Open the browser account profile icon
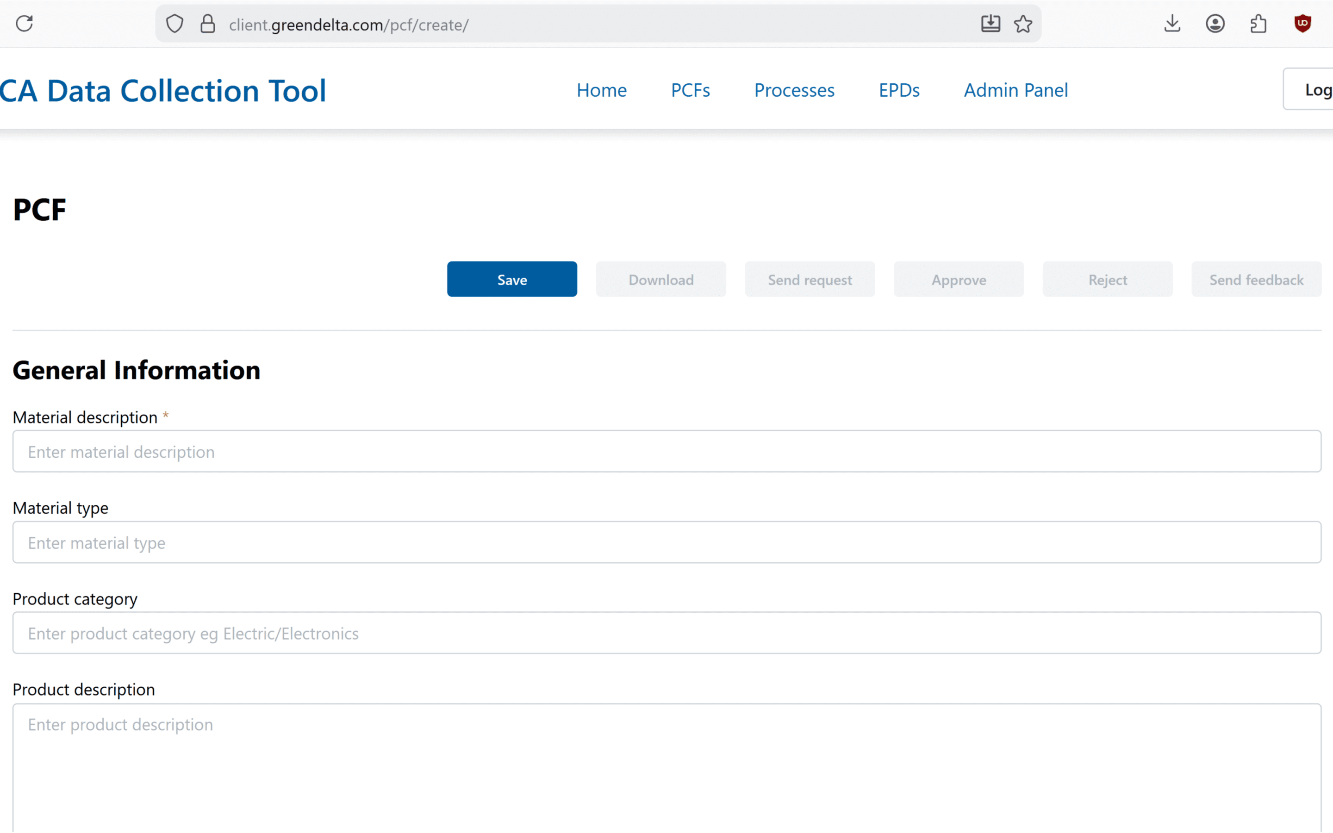This screenshot has height=833, width=1333. tap(1215, 24)
